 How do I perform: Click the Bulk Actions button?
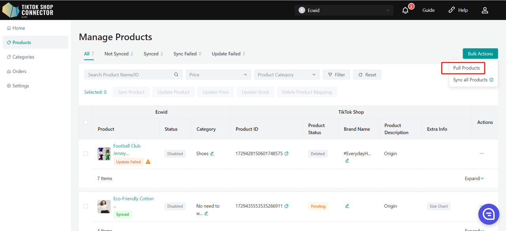[x=480, y=54]
